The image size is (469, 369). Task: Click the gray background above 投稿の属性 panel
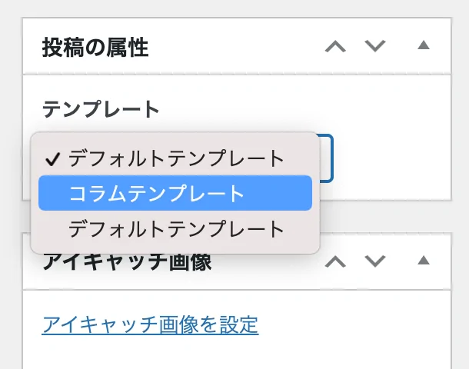tap(234, 8)
